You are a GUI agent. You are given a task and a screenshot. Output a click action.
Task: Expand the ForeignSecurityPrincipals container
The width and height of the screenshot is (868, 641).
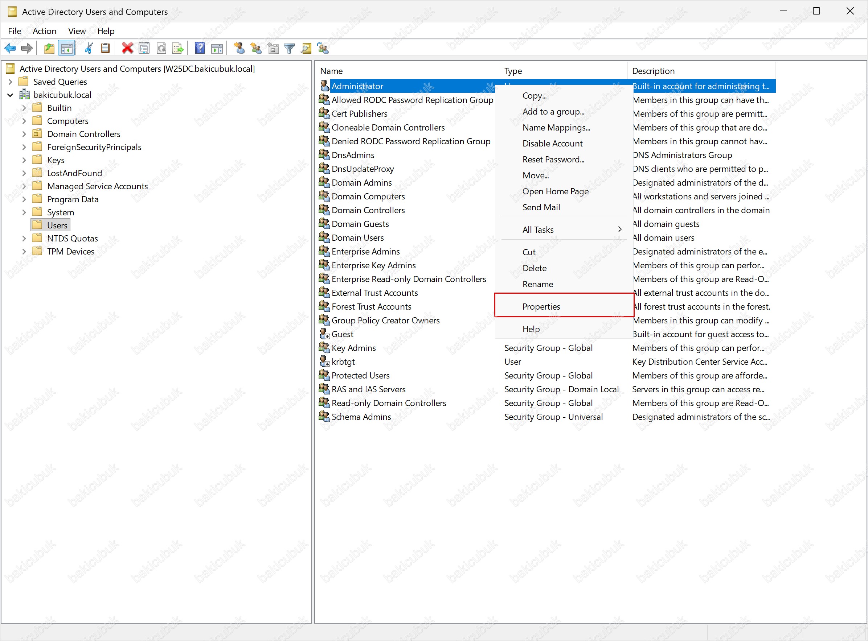tap(24, 147)
